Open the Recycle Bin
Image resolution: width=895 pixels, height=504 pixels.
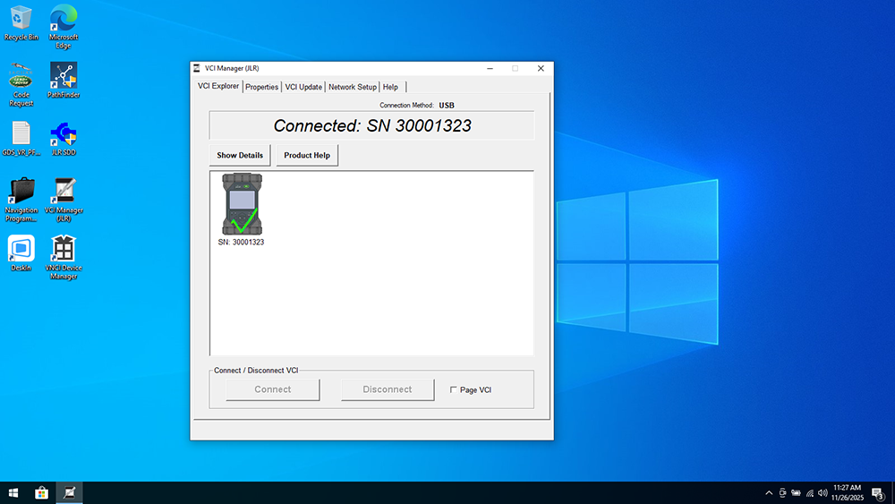[x=21, y=20]
